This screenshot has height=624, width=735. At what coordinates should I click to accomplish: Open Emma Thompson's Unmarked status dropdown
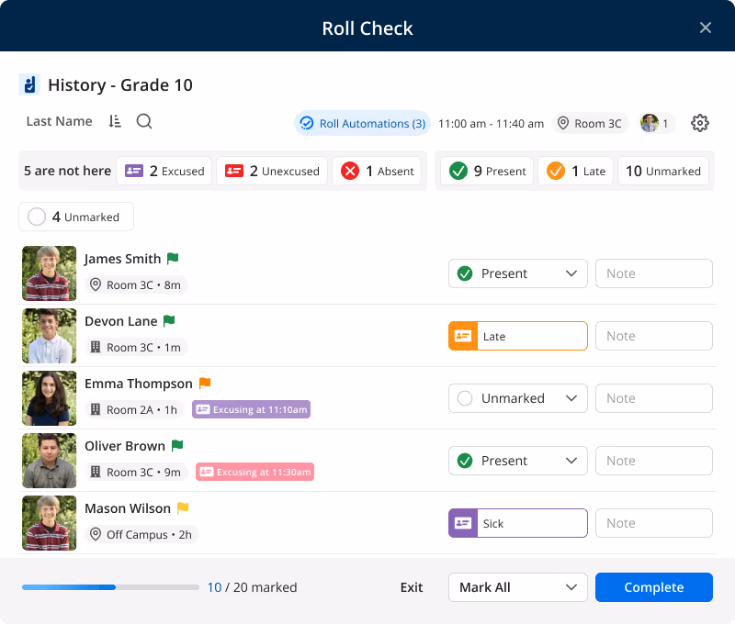tap(518, 398)
